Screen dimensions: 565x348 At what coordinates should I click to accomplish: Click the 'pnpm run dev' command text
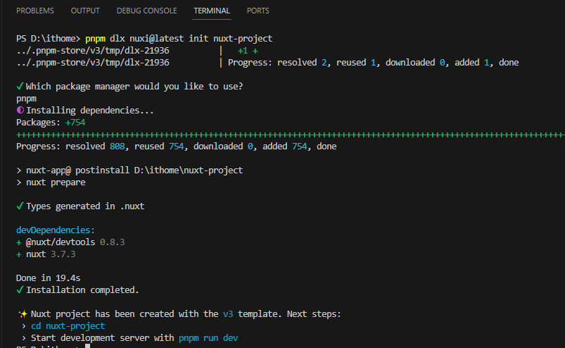point(208,338)
